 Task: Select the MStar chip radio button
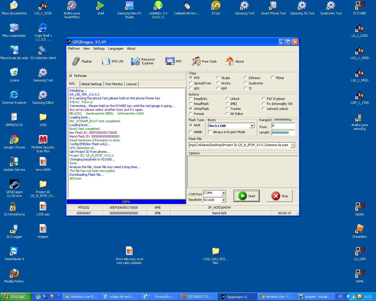click(x=273, y=78)
